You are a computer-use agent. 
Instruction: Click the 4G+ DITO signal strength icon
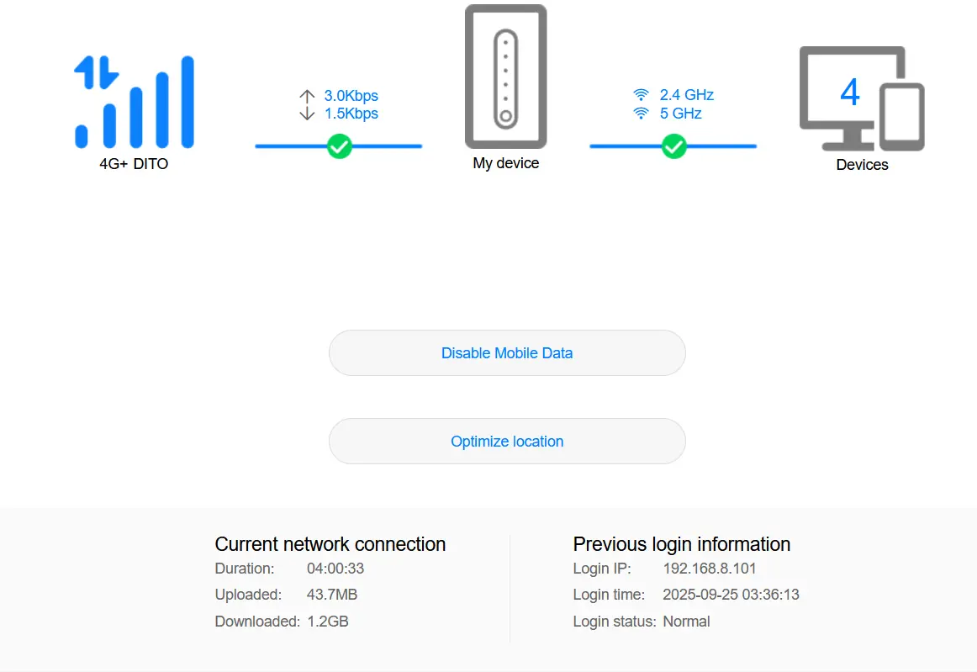134,103
